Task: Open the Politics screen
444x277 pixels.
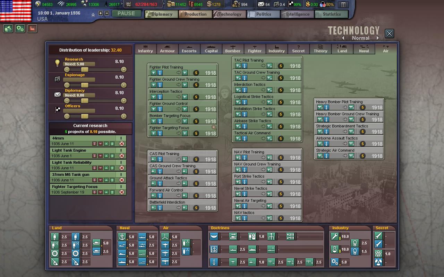Action: 263,14
